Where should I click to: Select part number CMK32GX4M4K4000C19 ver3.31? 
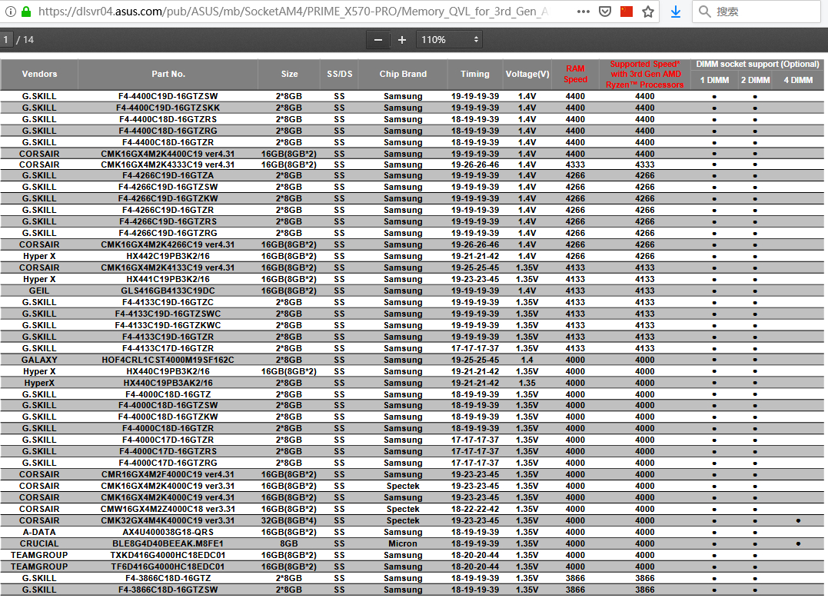pos(168,520)
